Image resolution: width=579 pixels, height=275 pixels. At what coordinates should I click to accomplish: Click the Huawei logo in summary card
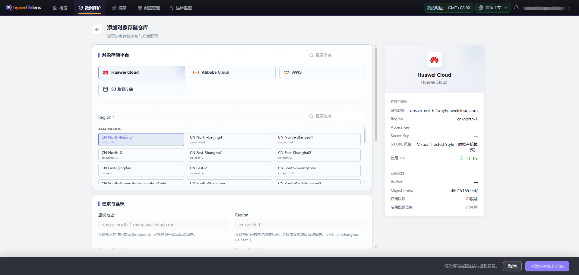434,60
